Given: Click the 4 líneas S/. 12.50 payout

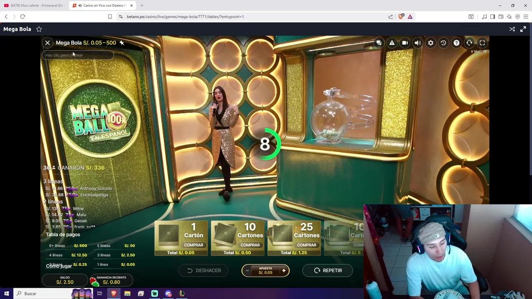Looking at the screenshot, I should [68, 255].
